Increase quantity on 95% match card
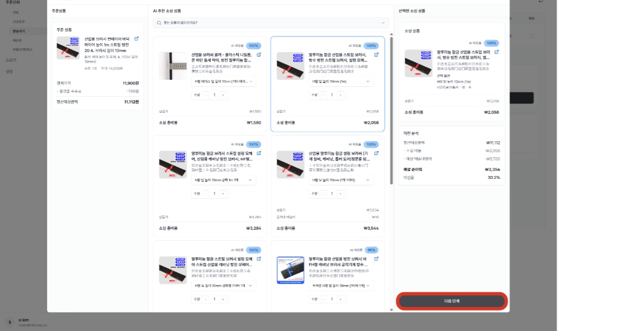Screen dimensions: 618x331 tap(341, 299)
